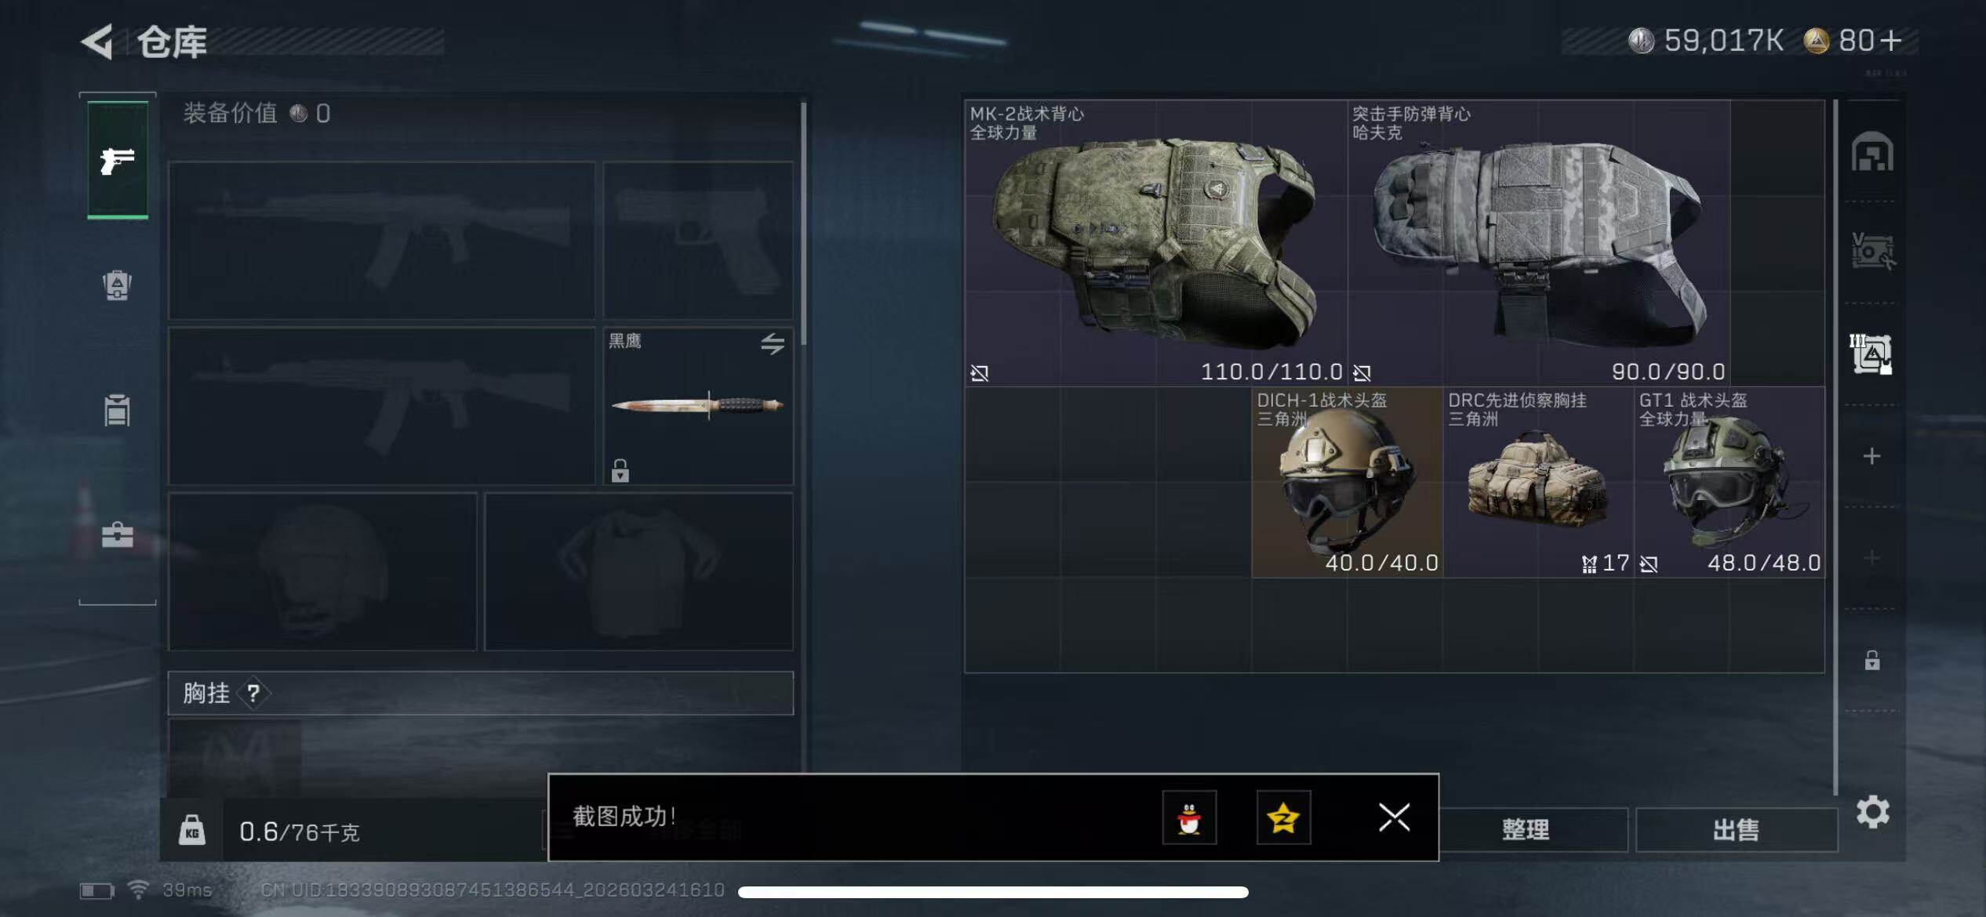1986x917 pixels.
Task: Select the 突击手防弹背心 vest item
Action: coord(1539,243)
